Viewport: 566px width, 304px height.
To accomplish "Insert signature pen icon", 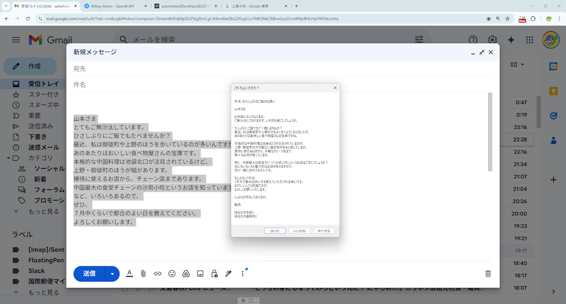I will 228,274.
